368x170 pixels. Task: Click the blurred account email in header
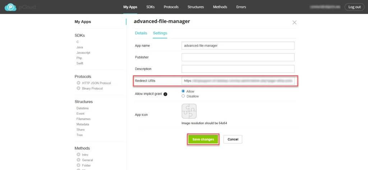coord(325,7)
